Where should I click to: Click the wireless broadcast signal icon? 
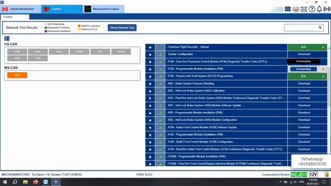point(327,9)
